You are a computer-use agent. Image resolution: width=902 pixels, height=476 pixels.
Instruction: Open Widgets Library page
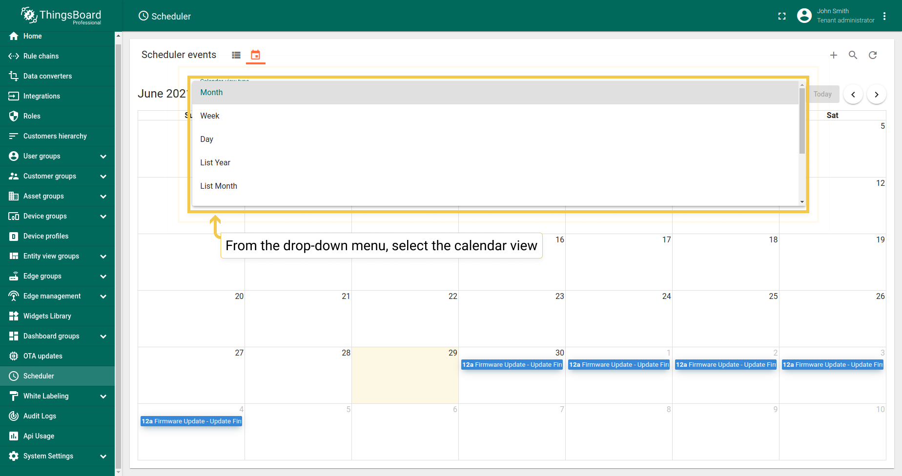coord(58,316)
